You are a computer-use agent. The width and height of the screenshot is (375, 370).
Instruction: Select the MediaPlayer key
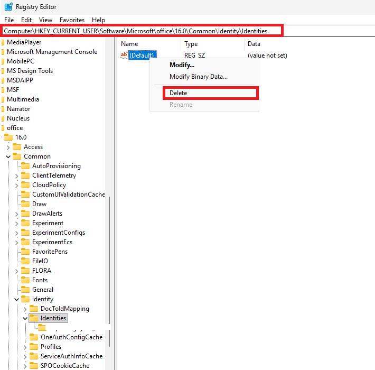click(x=24, y=42)
